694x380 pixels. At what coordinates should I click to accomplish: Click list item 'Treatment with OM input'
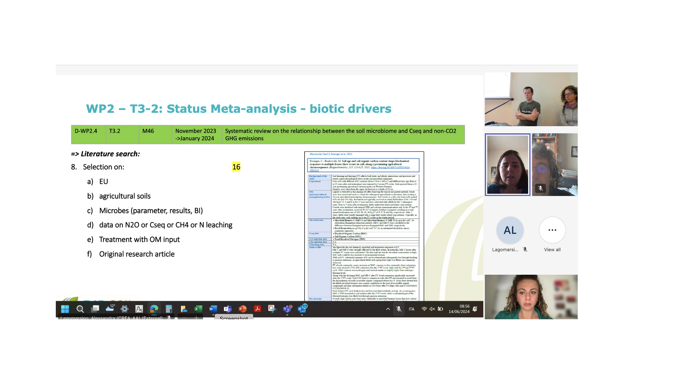coord(139,240)
